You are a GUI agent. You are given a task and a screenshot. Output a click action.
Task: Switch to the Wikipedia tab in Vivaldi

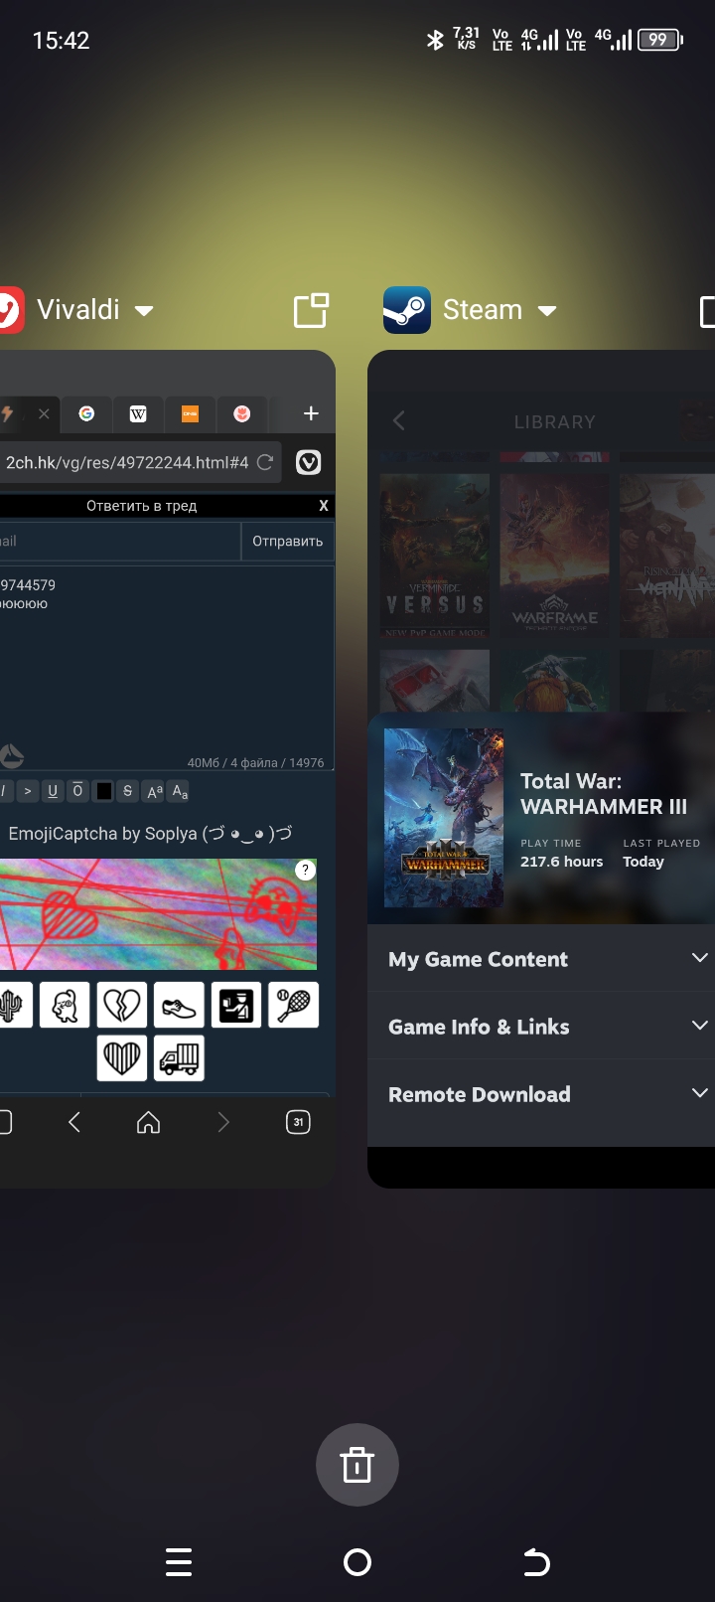[138, 413]
